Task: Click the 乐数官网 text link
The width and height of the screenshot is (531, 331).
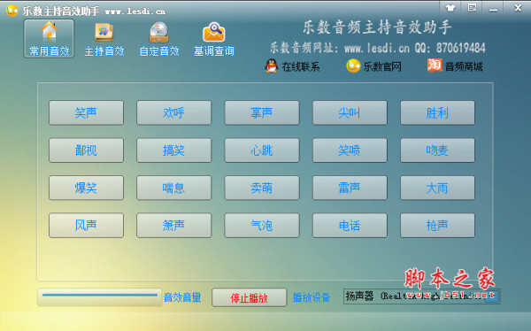Action: click(382, 66)
